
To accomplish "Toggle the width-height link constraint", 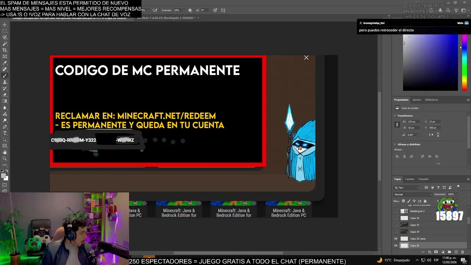I will pyautogui.click(x=397, y=124).
